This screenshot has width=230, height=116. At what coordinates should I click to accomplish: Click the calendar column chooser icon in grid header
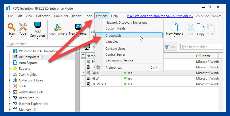pyautogui.click(x=83, y=56)
